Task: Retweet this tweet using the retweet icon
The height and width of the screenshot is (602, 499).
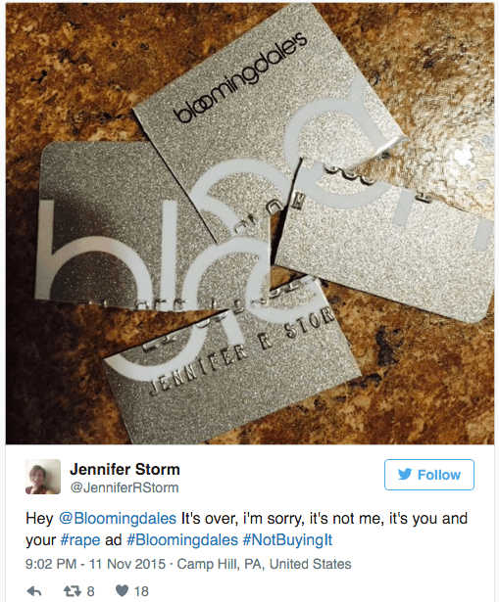Action: [73, 591]
